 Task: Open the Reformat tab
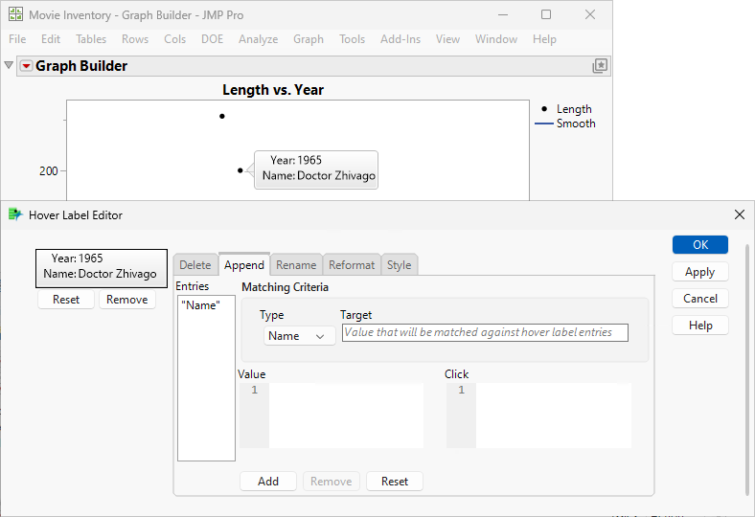[352, 265]
